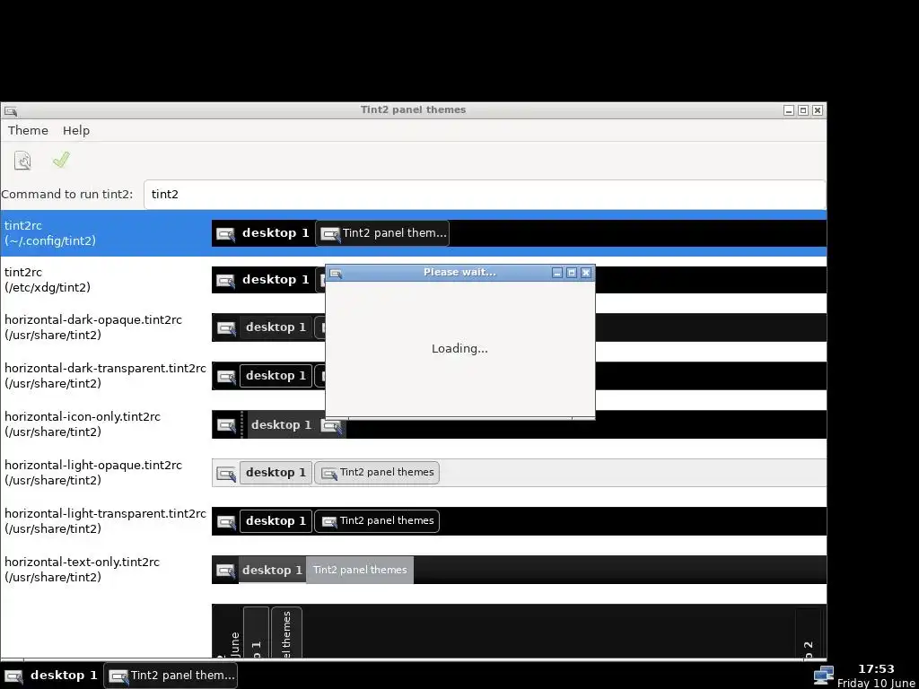This screenshot has width=919, height=689.
Task: Click the vertical theme preview at bottom
Action: [519, 631]
